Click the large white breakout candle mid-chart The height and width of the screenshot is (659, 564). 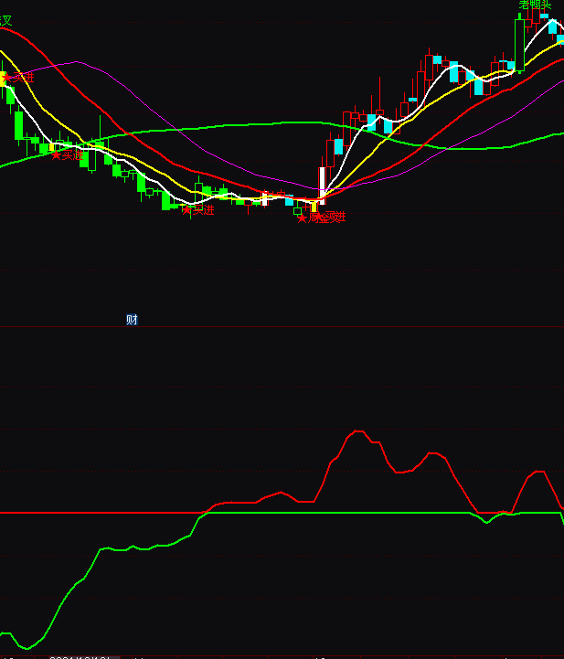[321, 185]
